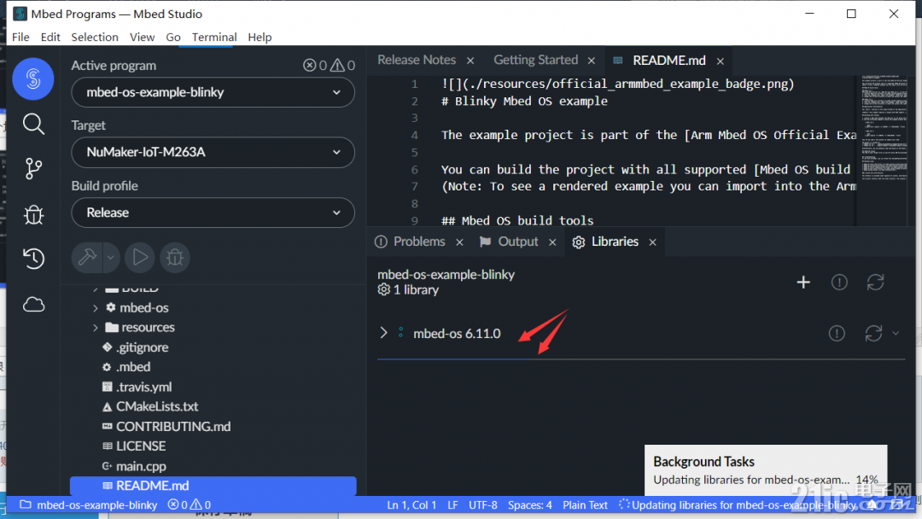Open the build options arrow beside hammer

pos(110,258)
